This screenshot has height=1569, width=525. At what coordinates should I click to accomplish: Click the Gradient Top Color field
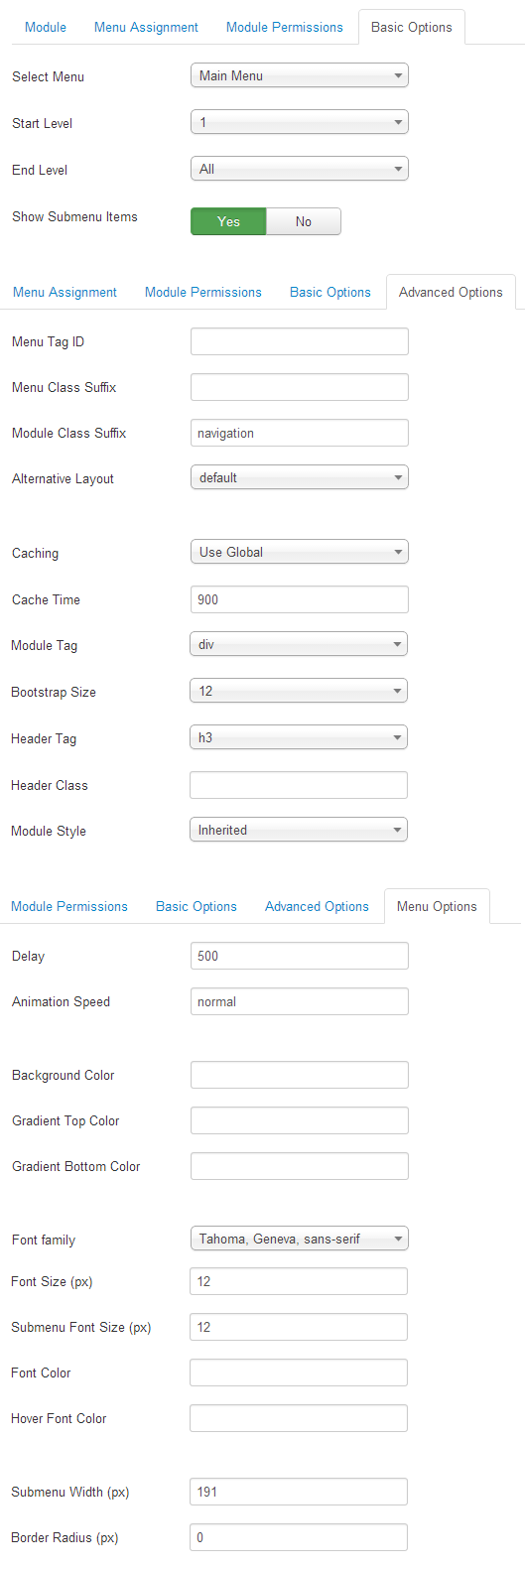tap(300, 1120)
